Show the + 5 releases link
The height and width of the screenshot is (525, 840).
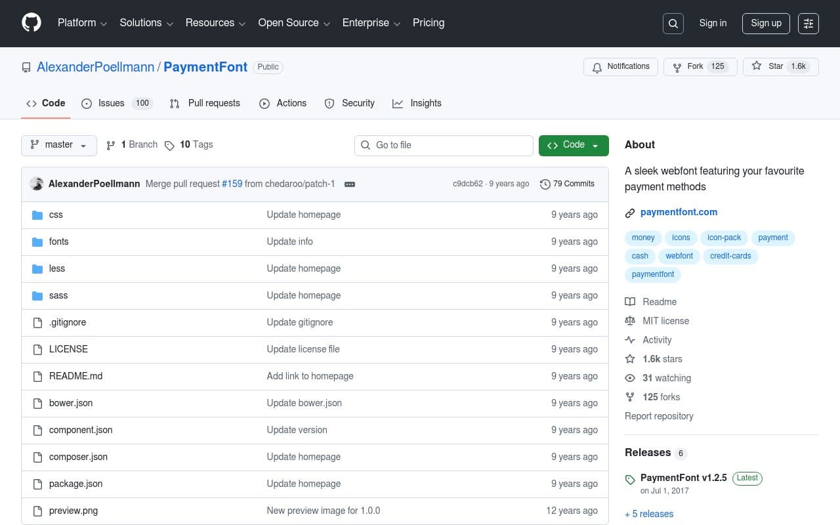(x=649, y=514)
